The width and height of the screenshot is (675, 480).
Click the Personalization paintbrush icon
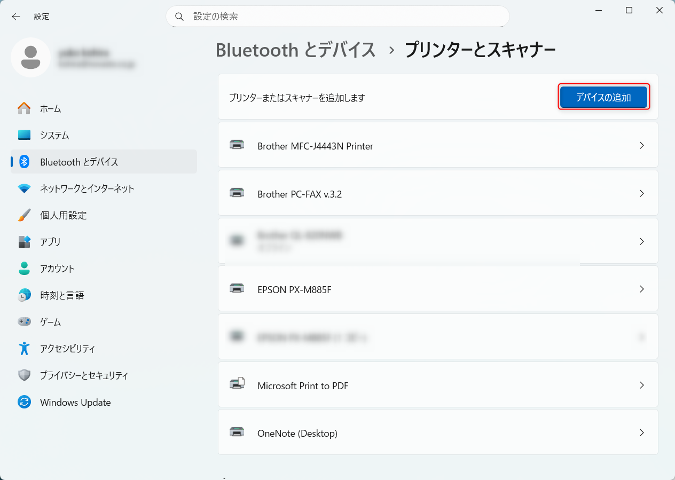tap(24, 215)
